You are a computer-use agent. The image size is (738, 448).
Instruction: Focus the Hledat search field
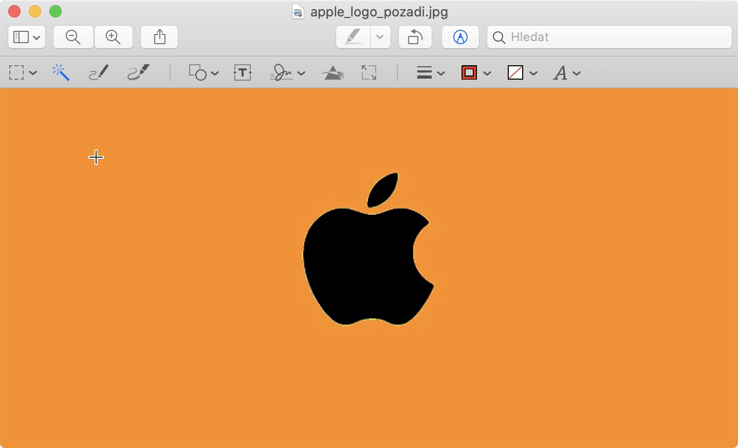pyautogui.click(x=610, y=37)
